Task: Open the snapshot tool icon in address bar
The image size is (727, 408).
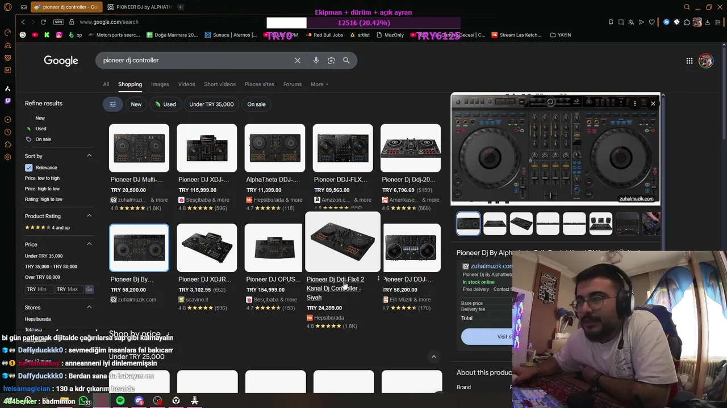Action: click(621, 22)
